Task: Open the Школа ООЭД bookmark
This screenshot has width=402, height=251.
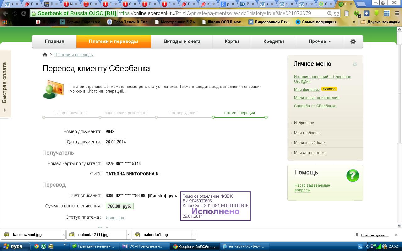Action: click(x=222, y=22)
